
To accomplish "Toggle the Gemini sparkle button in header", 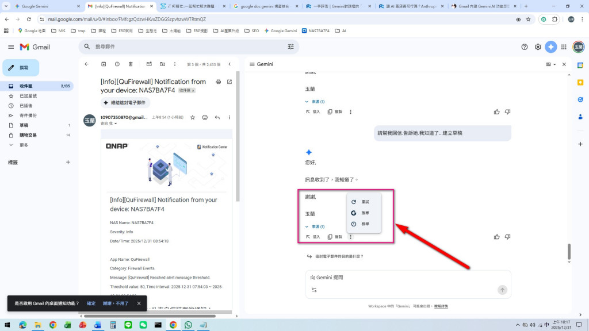I will point(551,47).
